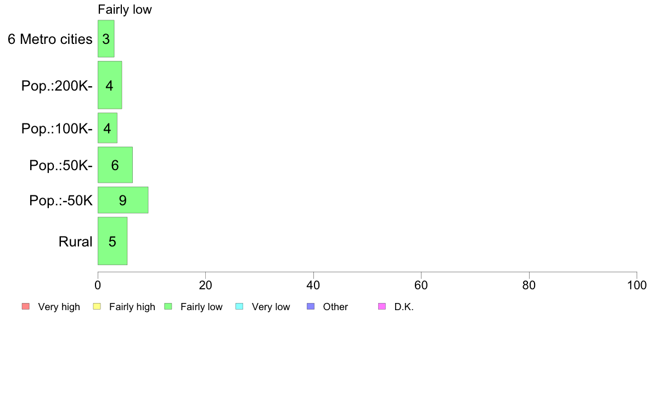Click the cyan Very low legend swatch
This screenshot has height=404, width=652.
pyautogui.click(x=239, y=306)
